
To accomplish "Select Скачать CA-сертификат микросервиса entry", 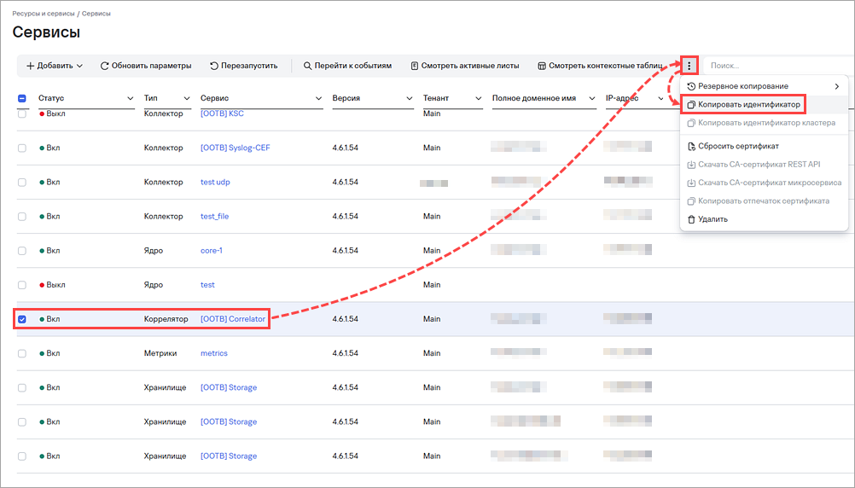I will point(764,183).
